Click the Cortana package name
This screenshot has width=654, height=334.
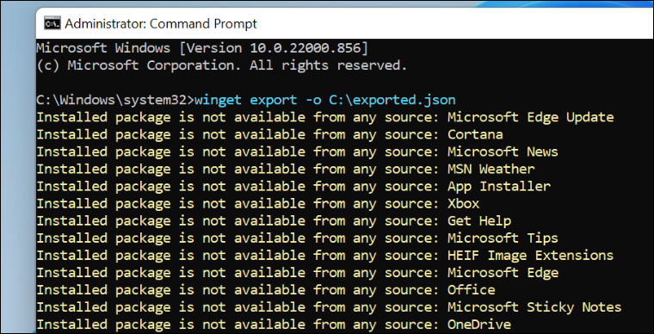tap(475, 134)
